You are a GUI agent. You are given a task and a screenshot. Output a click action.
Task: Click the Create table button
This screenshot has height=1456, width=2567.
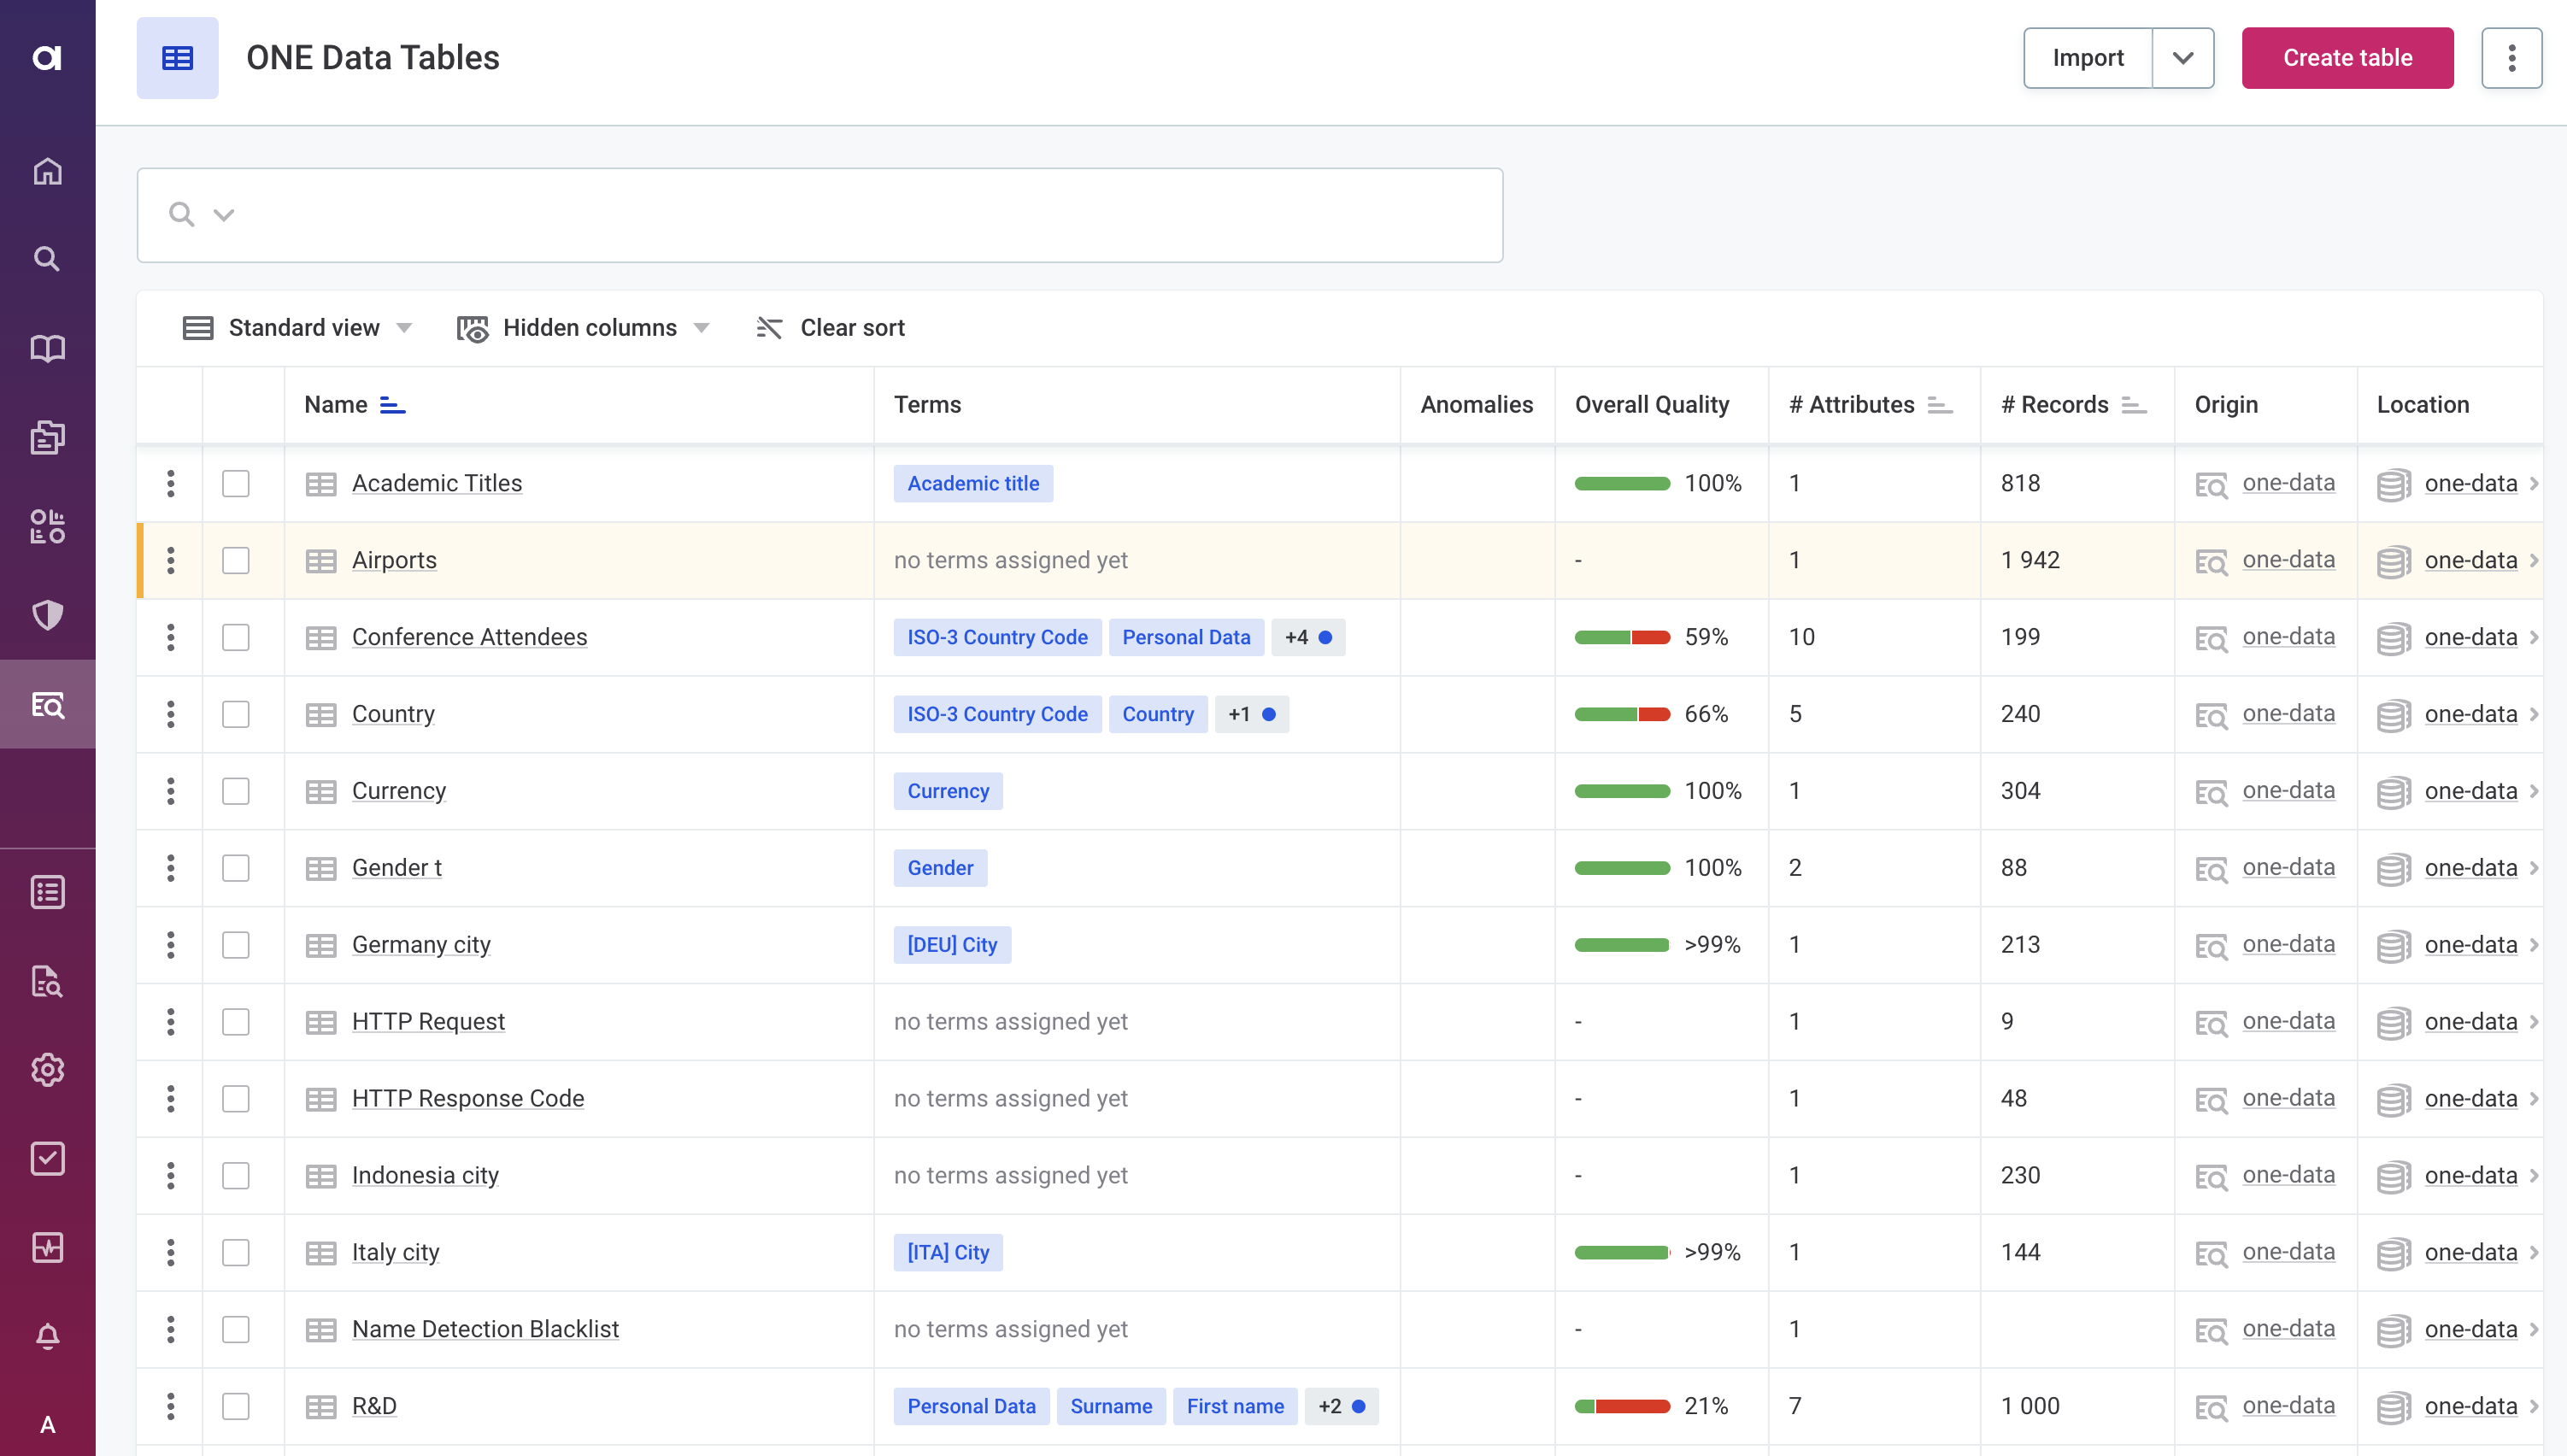[x=2347, y=57]
